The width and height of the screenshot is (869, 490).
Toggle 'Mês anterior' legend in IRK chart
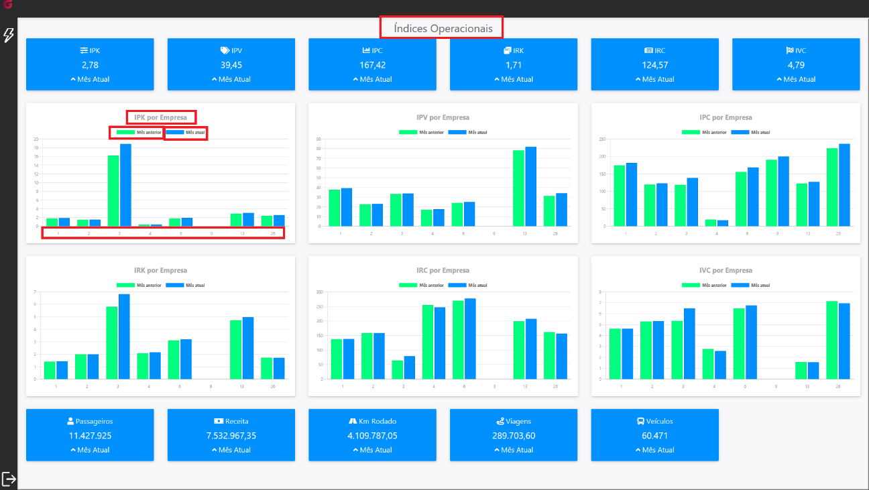(139, 285)
